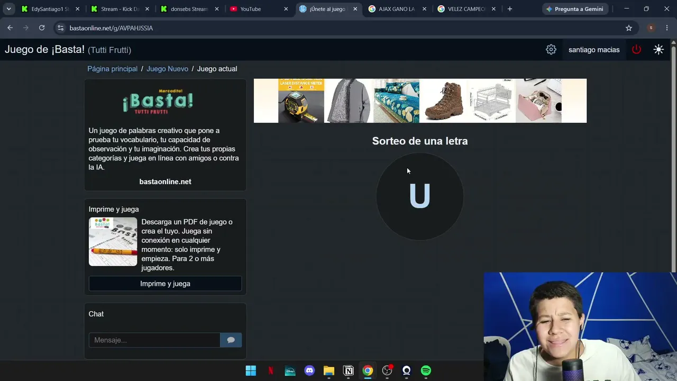Image resolution: width=677 pixels, height=381 pixels.
Task: Click the teal sofa cover ad image
Action: click(396, 101)
